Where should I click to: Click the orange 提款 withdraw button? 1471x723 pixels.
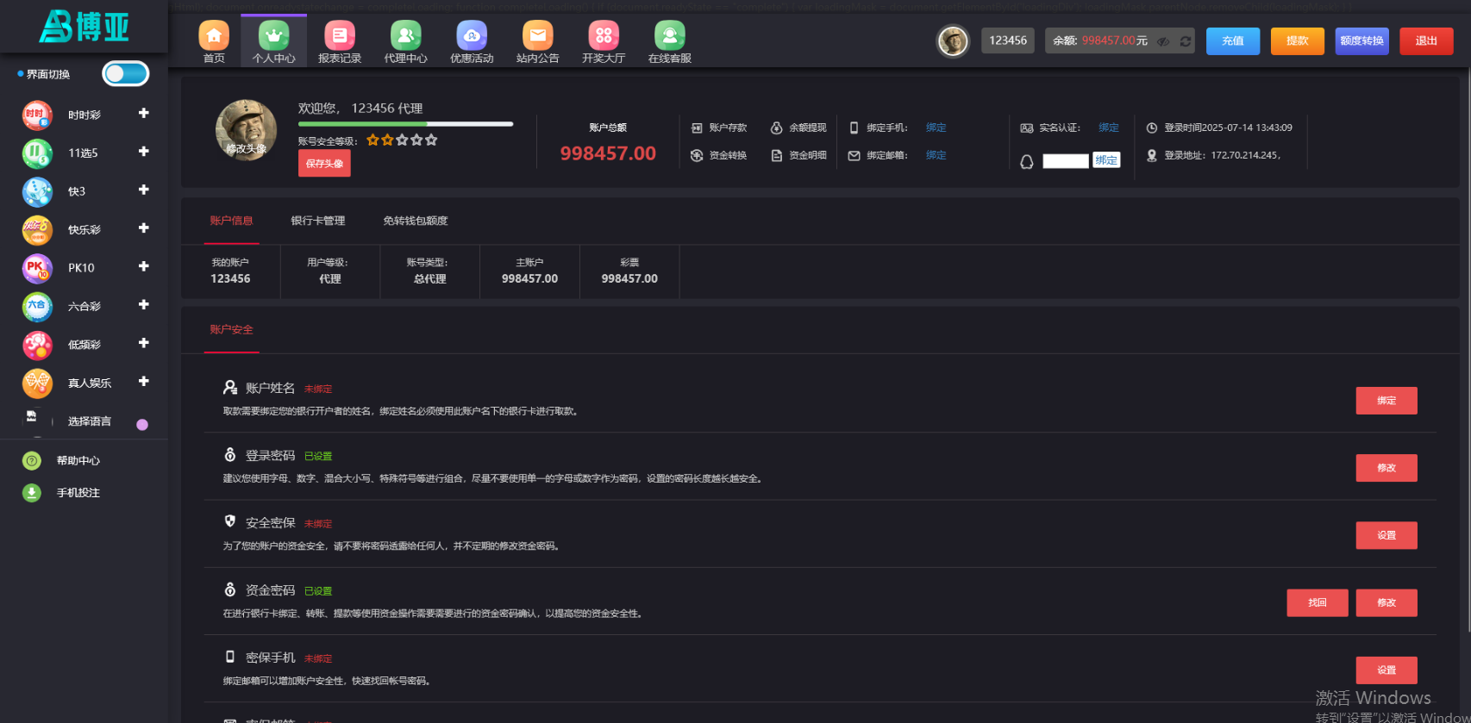point(1298,41)
